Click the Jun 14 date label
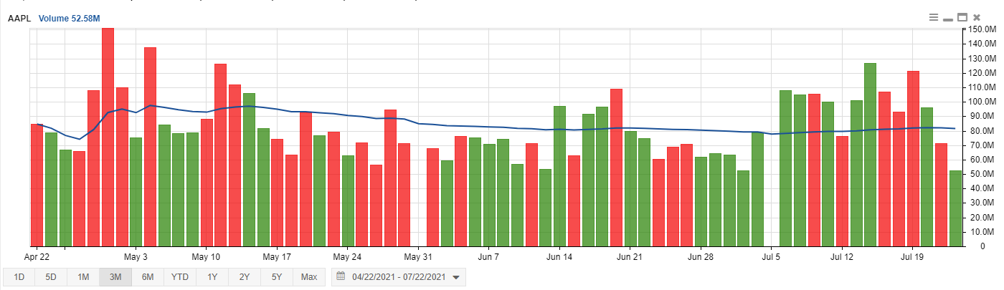The width and height of the screenshot is (1004, 290). point(559,256)
